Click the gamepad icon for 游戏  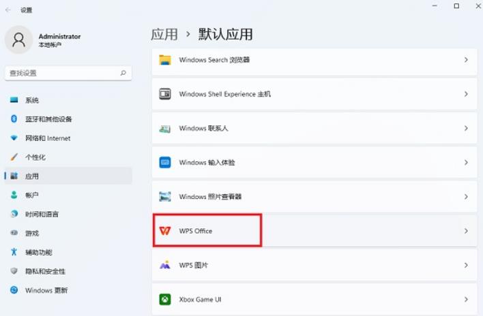pos(14,233)
